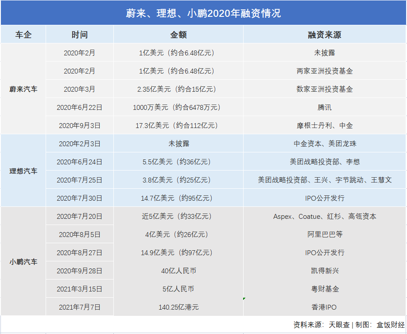Image resolution: width=407 pixels, height=334 pixels.
Task: Select the date cell 2020年7月20日
Action: [x=80, y=216]
